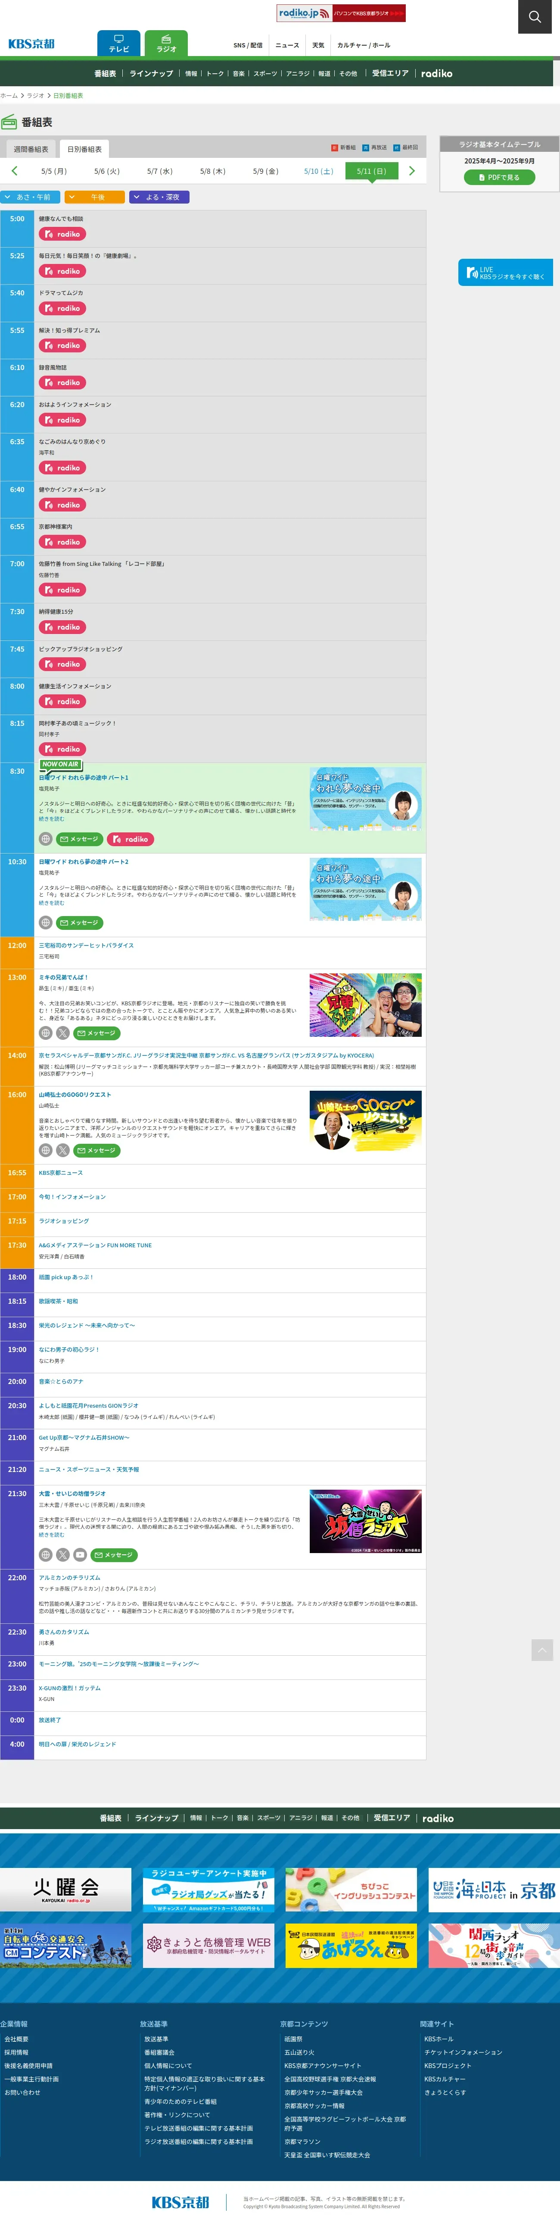Select date 5/7 (水)
Screen dimensions: 560x2222
click(x=159, y=172)
